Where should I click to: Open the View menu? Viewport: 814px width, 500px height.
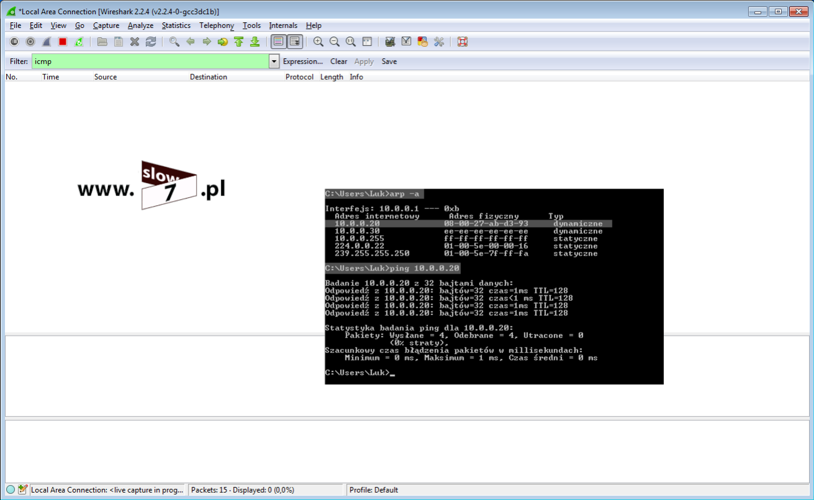[x=58, y=25]
